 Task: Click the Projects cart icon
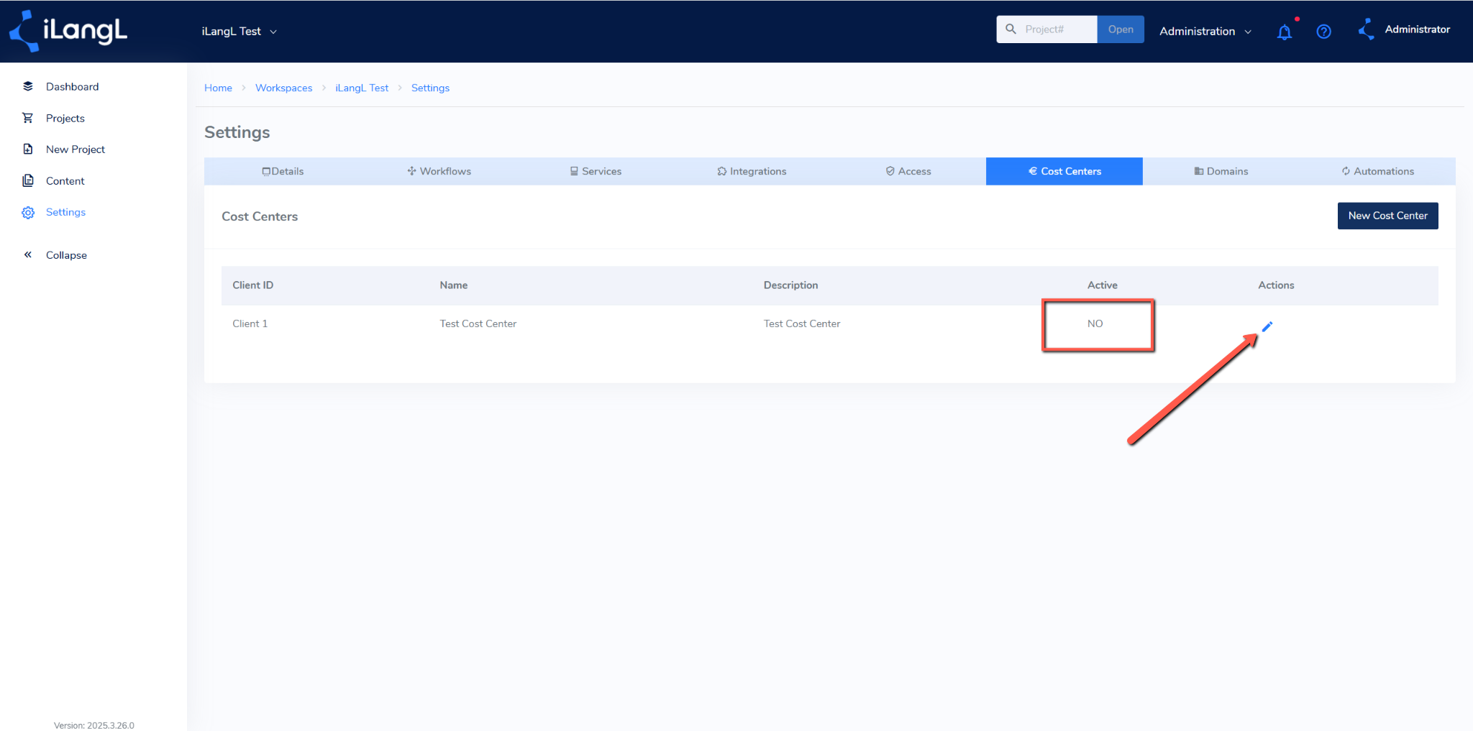28,118
